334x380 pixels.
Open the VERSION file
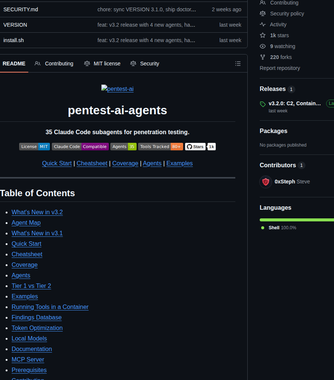[15, 25]
